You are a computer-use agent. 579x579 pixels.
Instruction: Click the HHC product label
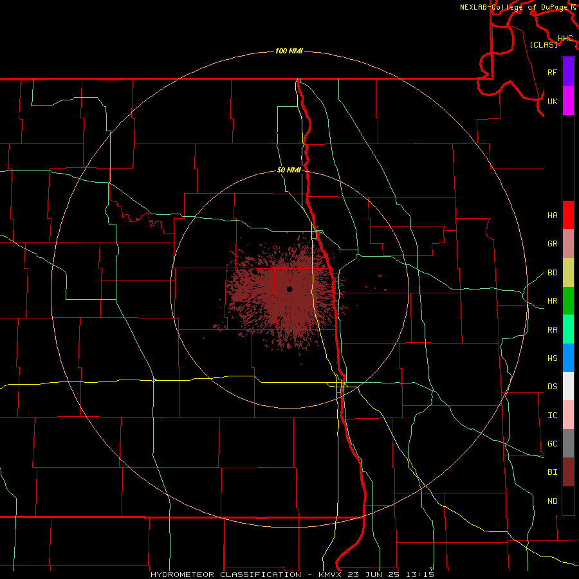(565, 39)
